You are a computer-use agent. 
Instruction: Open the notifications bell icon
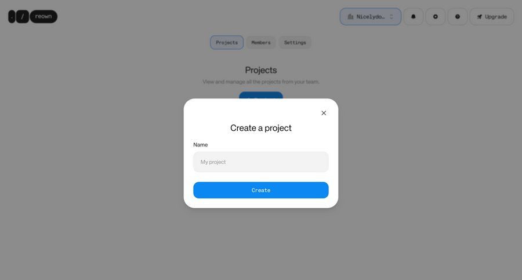tap(413, 17)
